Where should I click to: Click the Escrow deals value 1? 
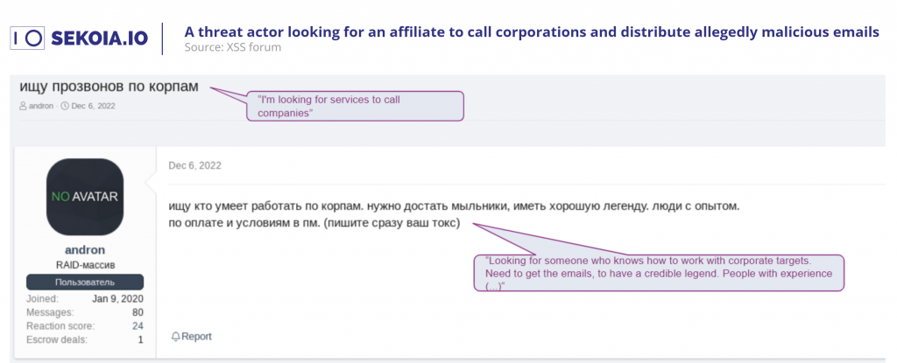tap(141, 339)
